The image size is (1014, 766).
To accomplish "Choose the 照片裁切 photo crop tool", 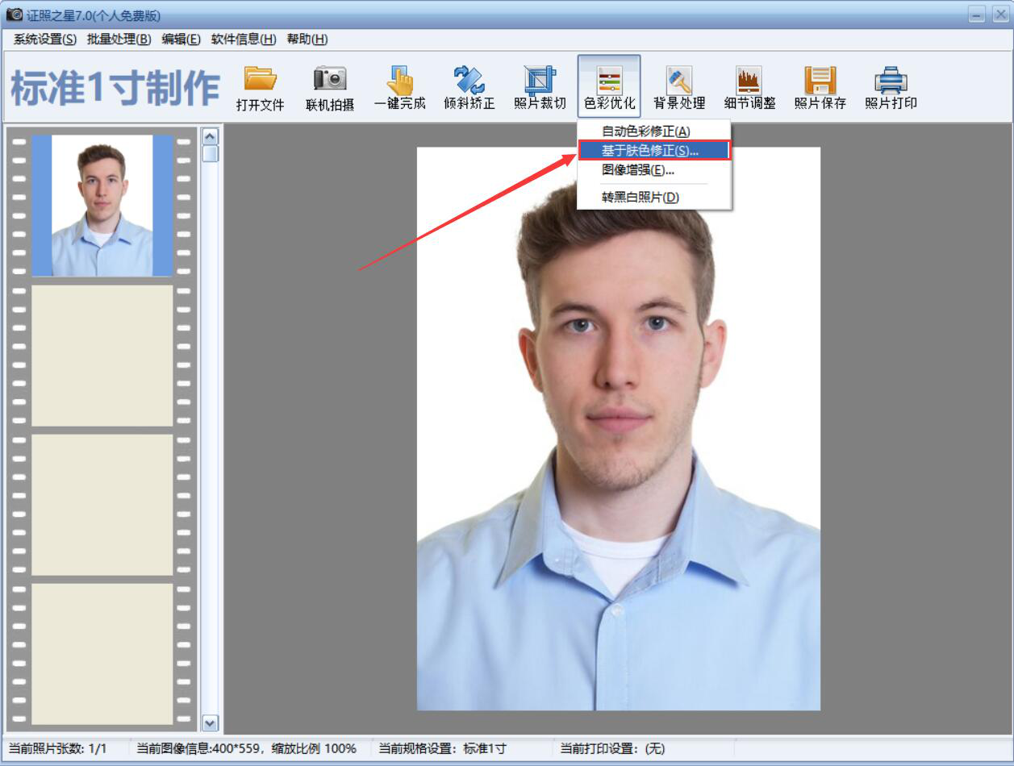I will coord(540,87).
